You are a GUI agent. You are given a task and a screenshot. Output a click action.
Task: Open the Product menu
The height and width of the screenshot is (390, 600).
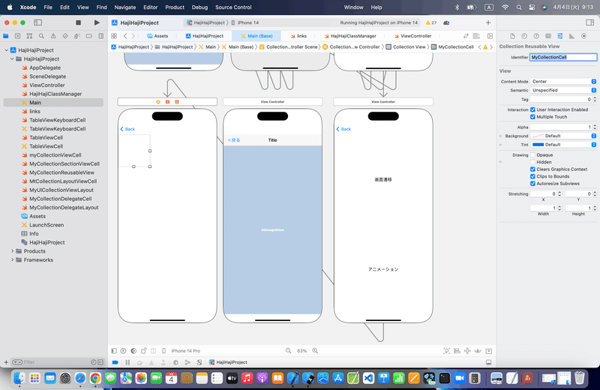[175, 7]
